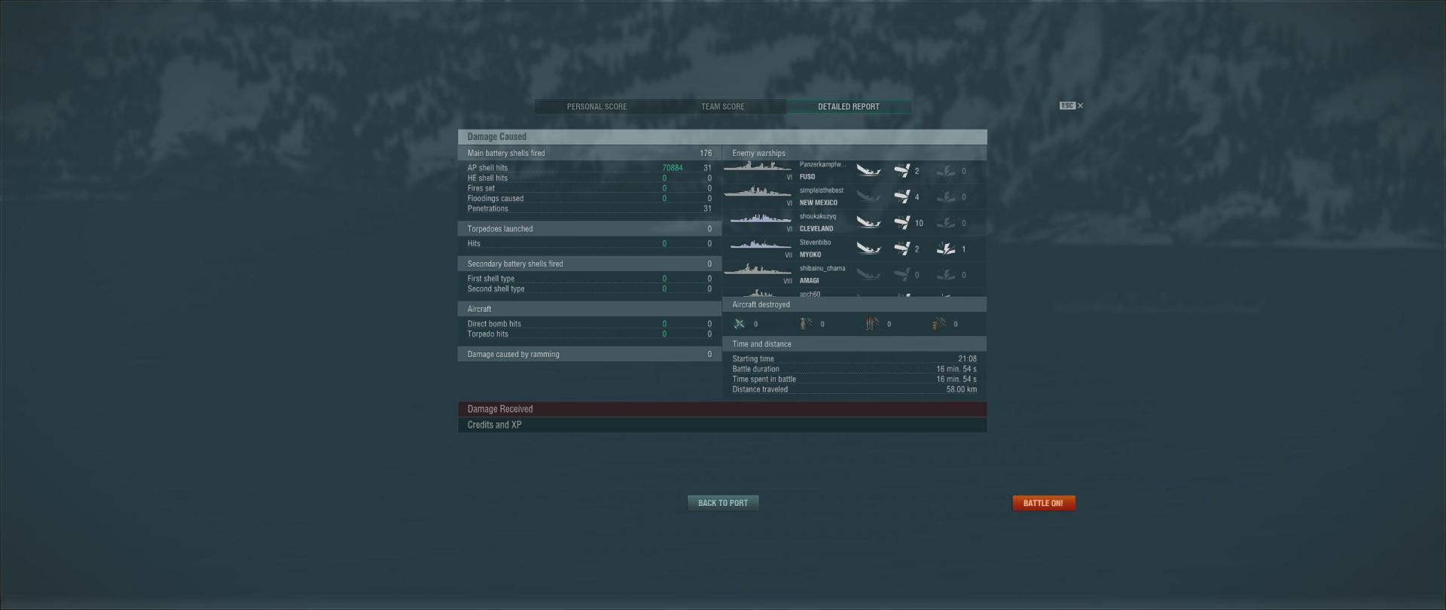Click the third aircraft destroyed icon, the torpedo cluster
The image size is (1446, 610).
point(872,324)
